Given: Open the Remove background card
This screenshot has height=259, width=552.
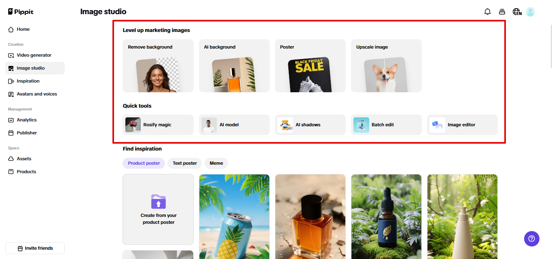Looking at the screenshot, I should (x=158, y=66).
